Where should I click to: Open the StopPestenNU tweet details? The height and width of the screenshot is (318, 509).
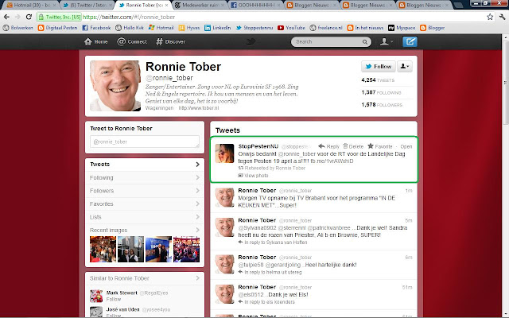pyautogui.click(x=406, y=146)
